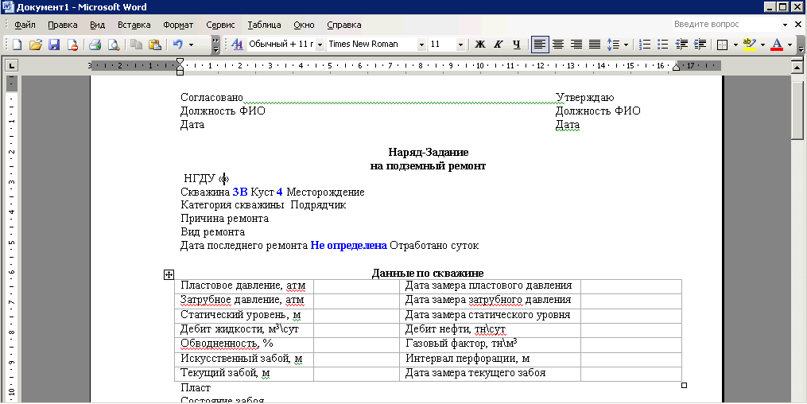Print the document with the printer icon
807x404 pixels.
tap(95, 45)
